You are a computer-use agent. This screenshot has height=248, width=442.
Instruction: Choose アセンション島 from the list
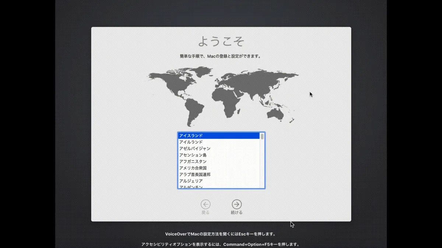pyautogui.click(x=219, y=155)
